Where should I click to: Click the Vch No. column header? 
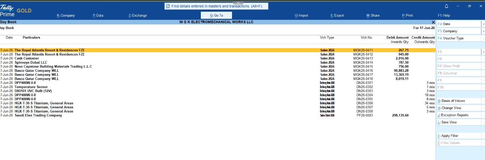[366, 38]
